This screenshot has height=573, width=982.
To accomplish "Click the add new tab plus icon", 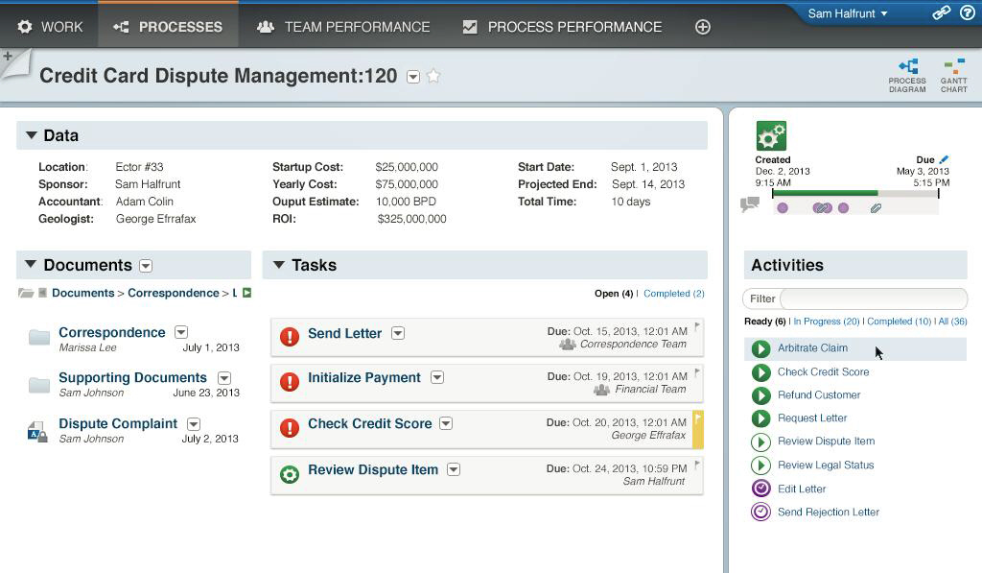I will tap(702, 27).
